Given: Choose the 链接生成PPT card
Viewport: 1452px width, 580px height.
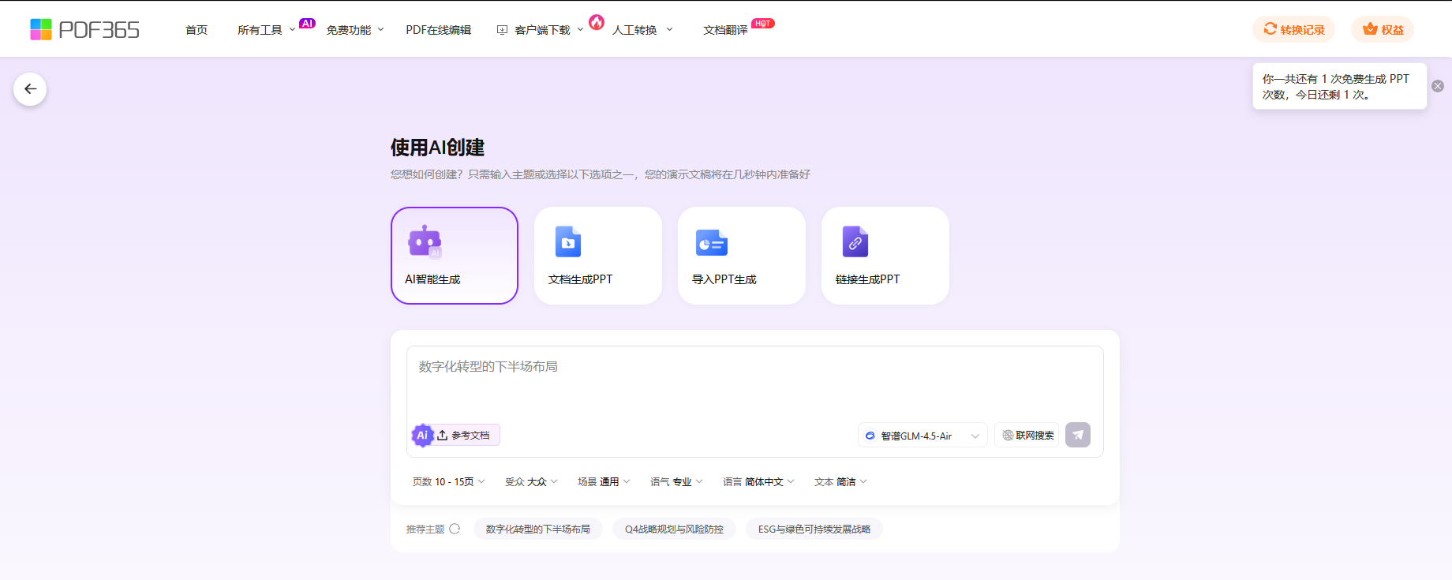Looking at the screenshot, I should coord(885,256).
